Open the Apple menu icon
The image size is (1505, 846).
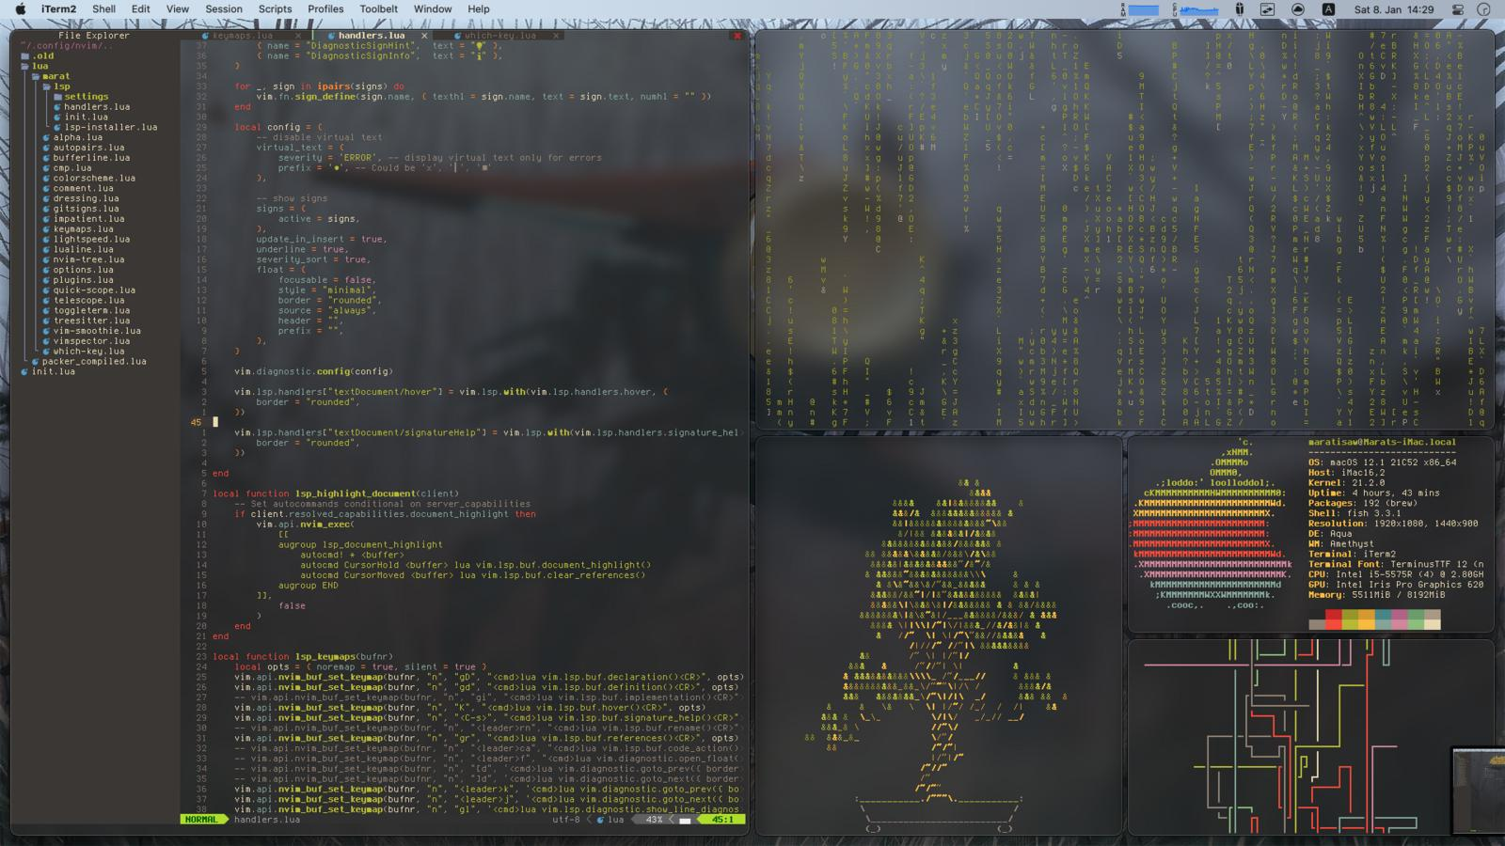(21, 9)
